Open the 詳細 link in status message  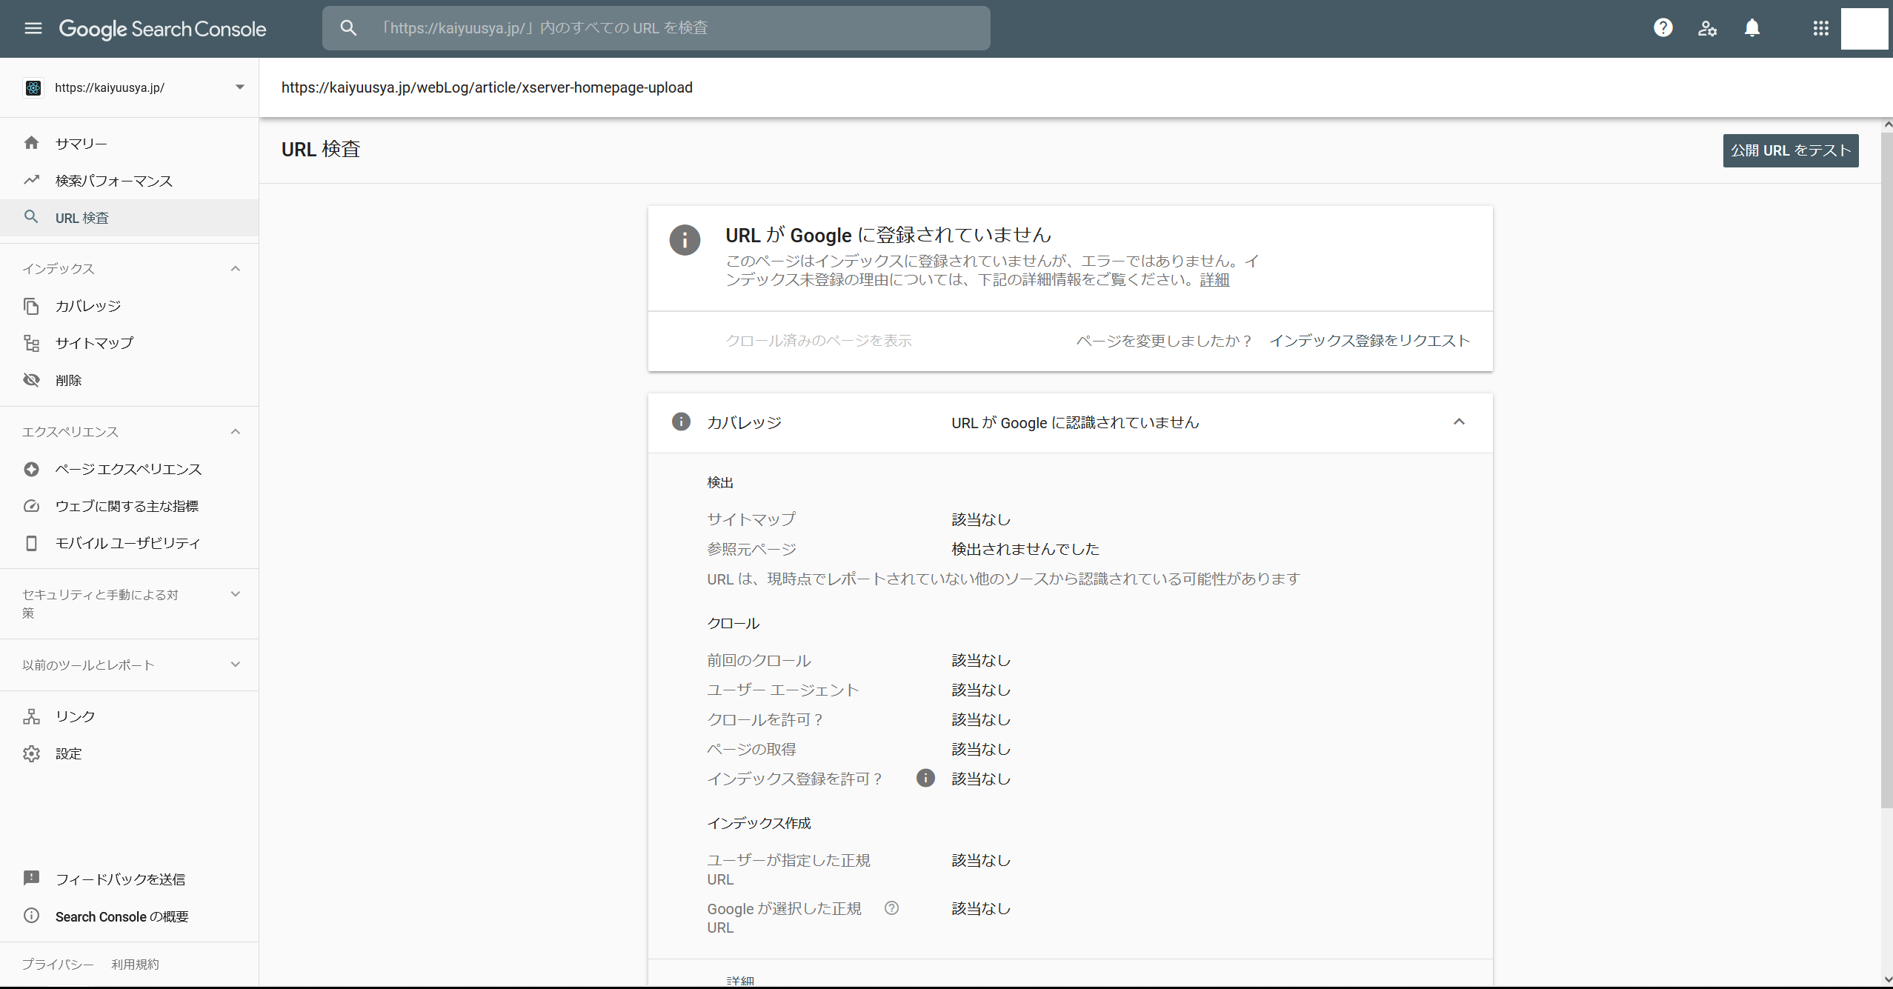point(1214,279)
